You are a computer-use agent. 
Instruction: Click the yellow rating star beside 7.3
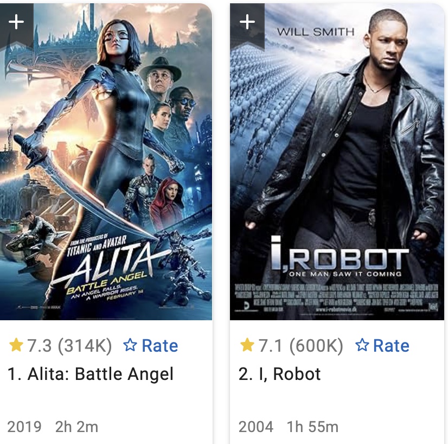tap(16, 345)
